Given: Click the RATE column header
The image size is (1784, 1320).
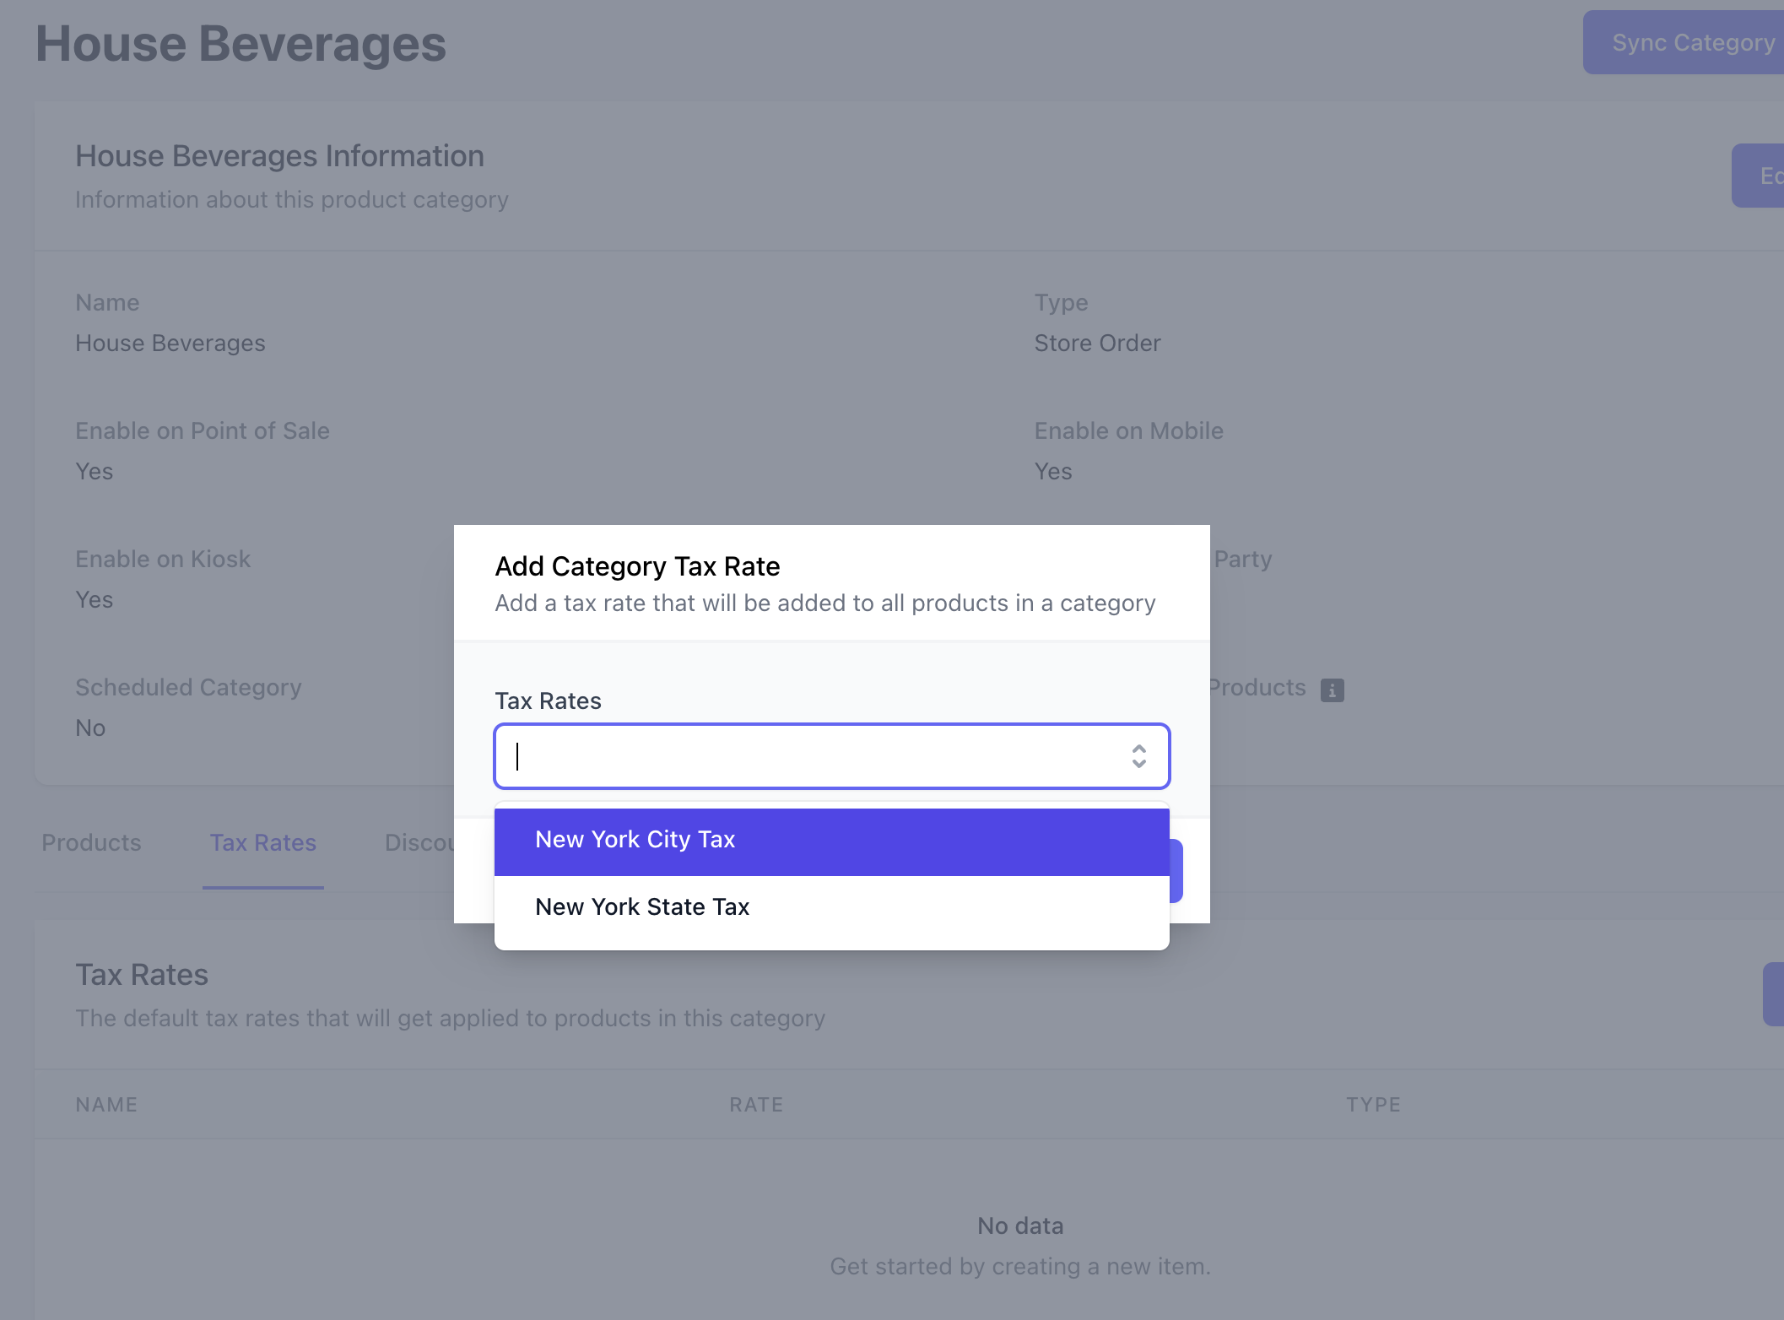Looking at the screenshot, I should [756, 1105].
